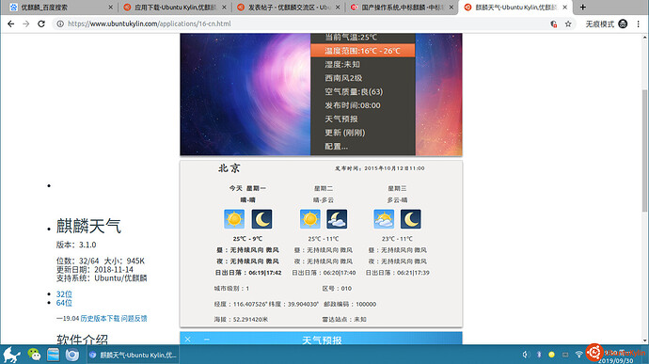Click today's sunny daytime weather icon
Viewport: 649px width, 364px height.
tap(234, 219)
